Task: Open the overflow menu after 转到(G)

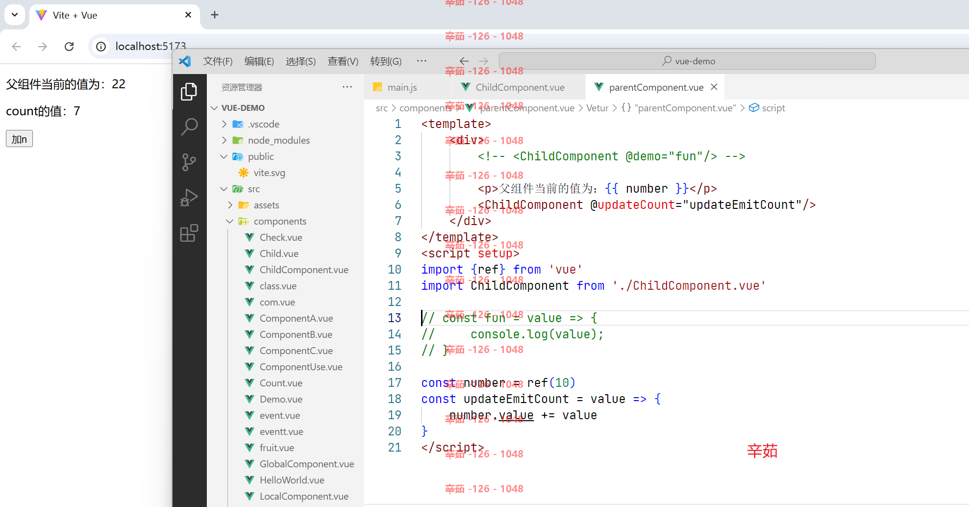Action: coord(422,61)
